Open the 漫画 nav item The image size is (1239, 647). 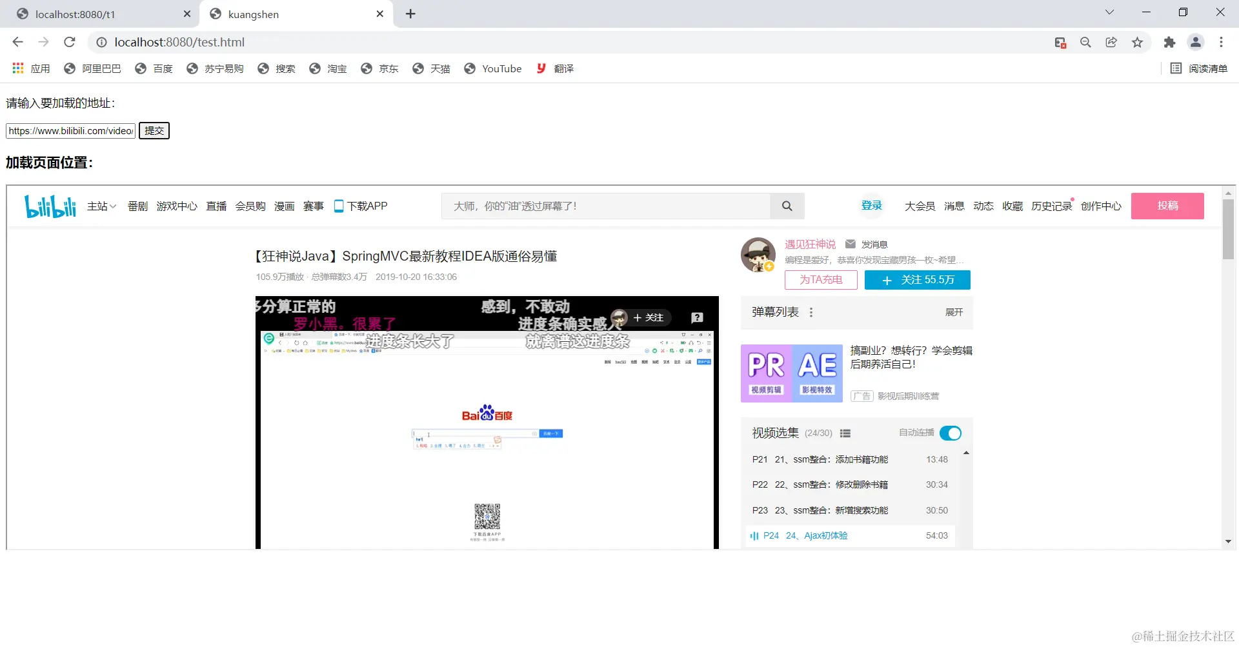[285, 206]
